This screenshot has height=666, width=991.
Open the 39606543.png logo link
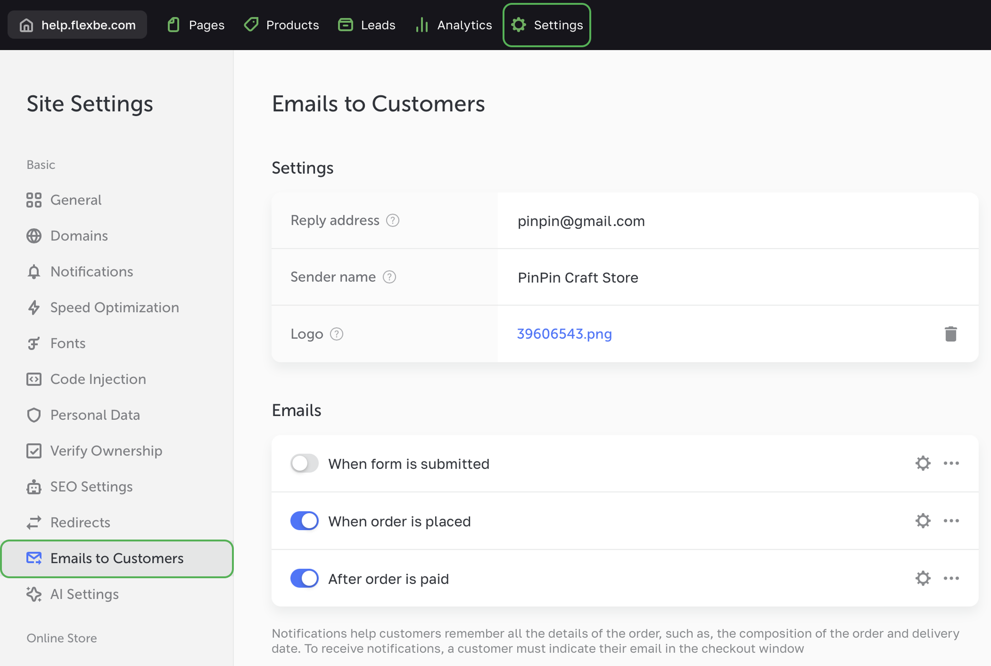tap(564, 334)
